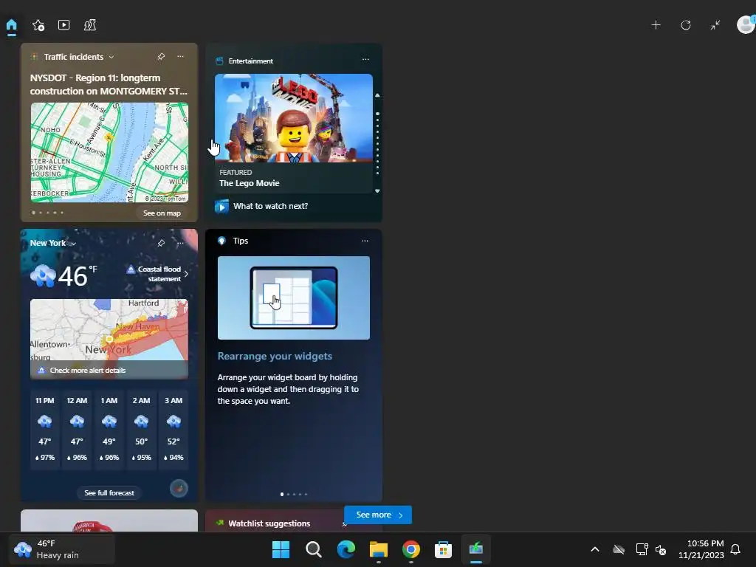Expand the New York location dropdown
This screenshot has height=567, width=756.
pyautogui.click(x=74, y=244)
